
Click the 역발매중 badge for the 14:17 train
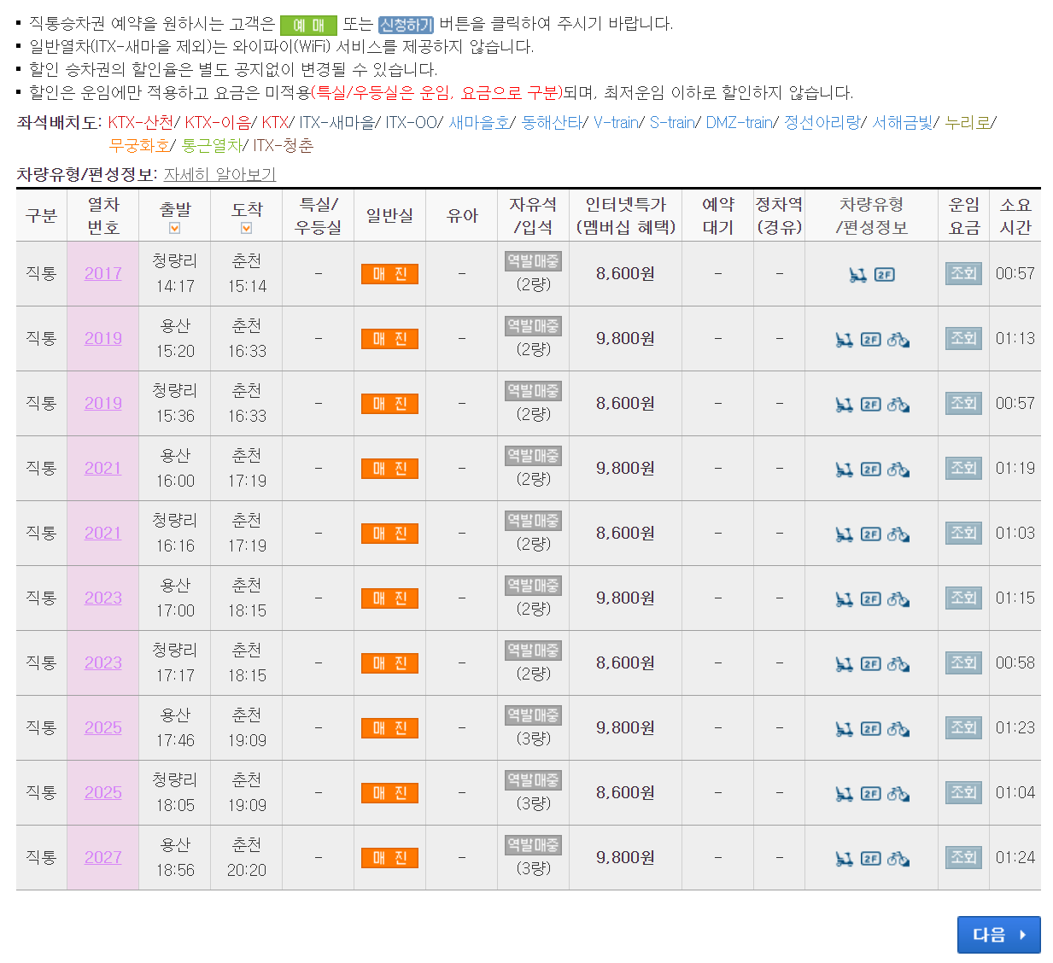533,261
